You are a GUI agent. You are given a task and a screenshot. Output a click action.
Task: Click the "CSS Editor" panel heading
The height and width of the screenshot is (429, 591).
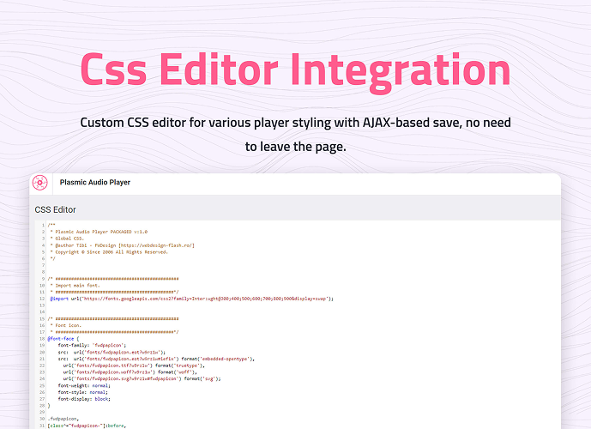[x=56, y=209]
